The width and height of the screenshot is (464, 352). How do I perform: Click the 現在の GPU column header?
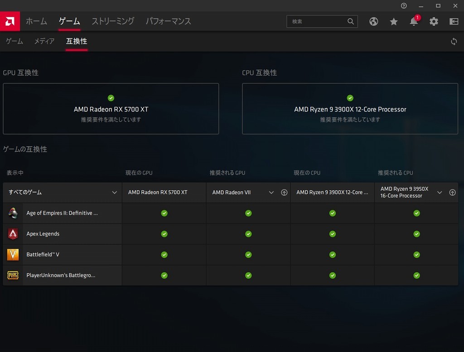pos(139,173)
